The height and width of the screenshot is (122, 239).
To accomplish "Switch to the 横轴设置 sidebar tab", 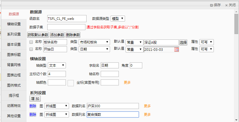I will coord(14,24).
